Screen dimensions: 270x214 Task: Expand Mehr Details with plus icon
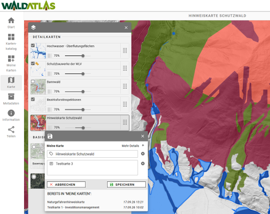click(143, 146)
